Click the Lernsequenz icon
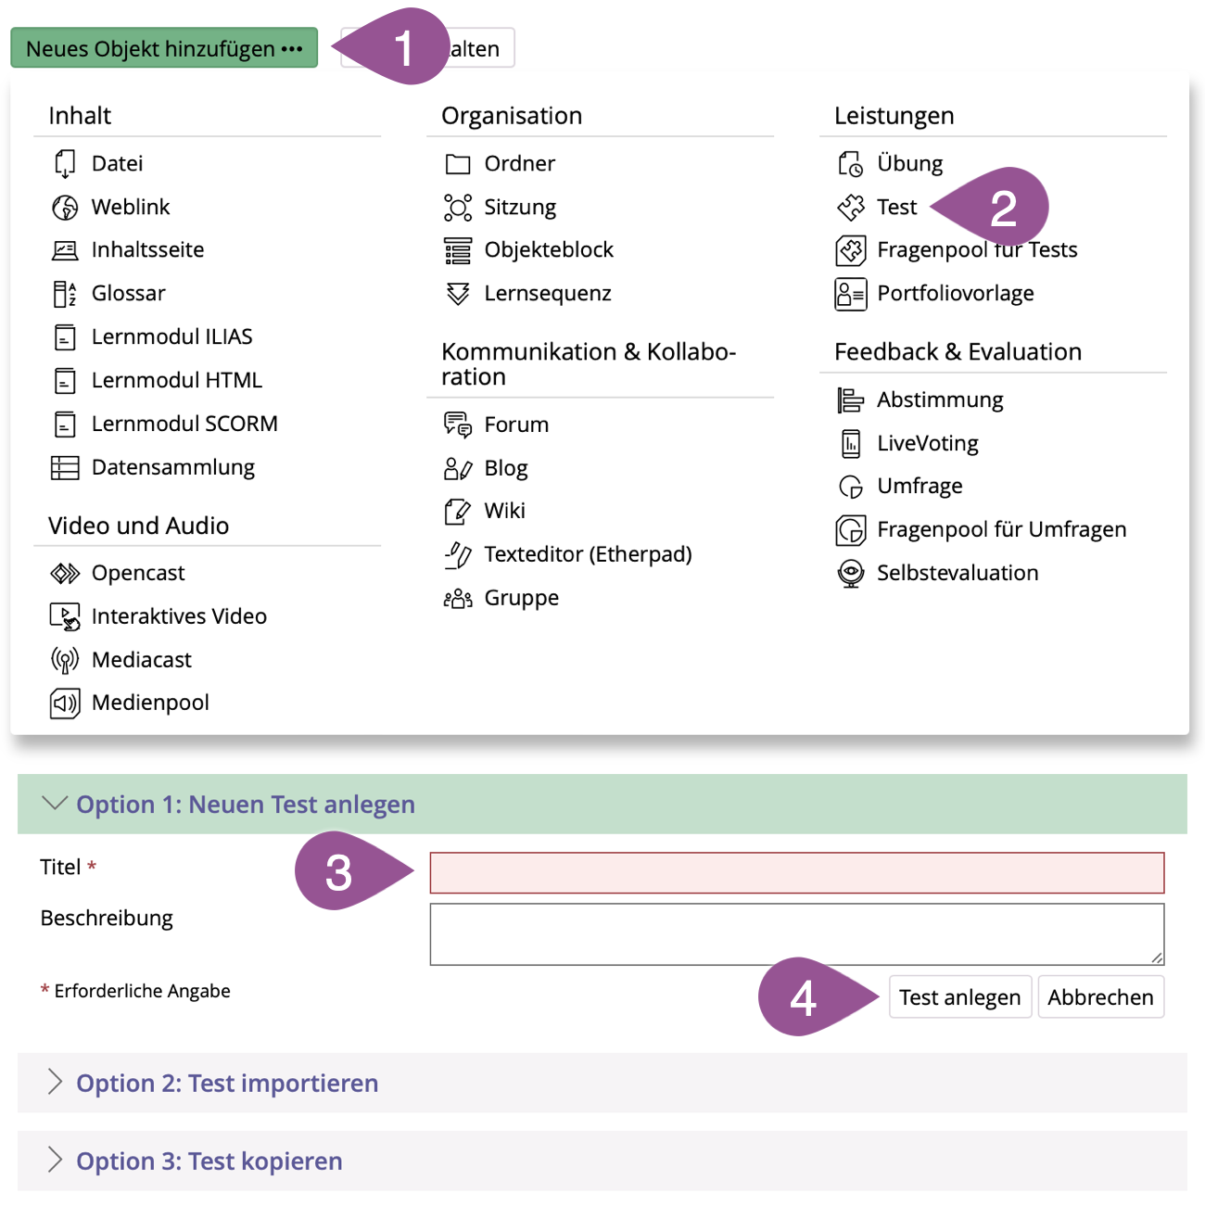Viewport: 1205px width, 1205px height. [458, 294]
